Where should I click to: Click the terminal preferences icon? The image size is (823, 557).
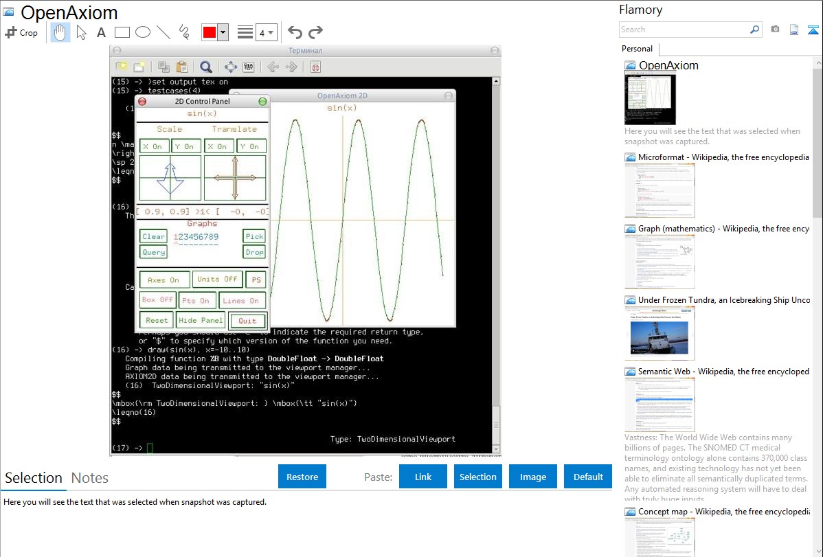click(x=248, y=67)
